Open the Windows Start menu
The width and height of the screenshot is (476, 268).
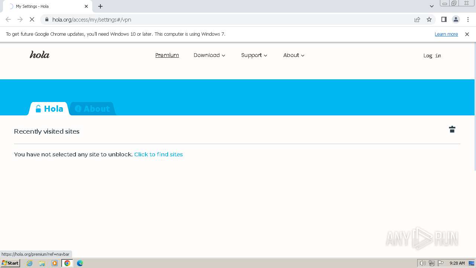10,263
